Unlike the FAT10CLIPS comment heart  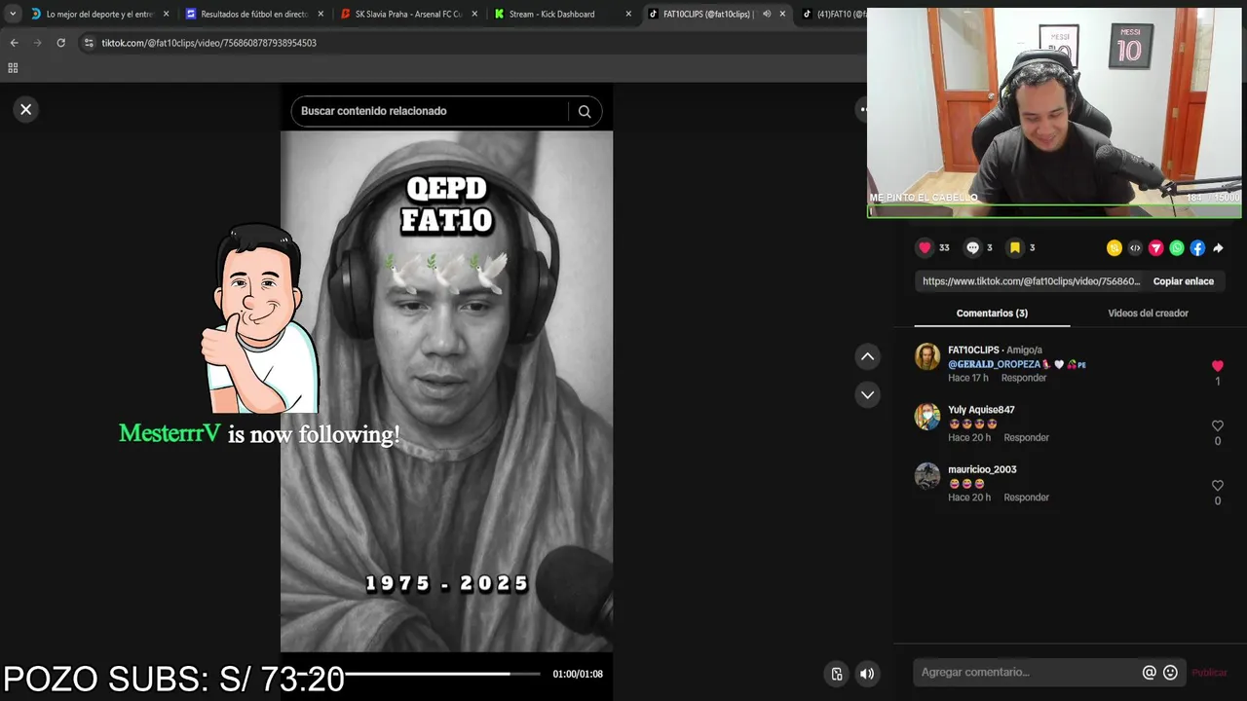1217,366
